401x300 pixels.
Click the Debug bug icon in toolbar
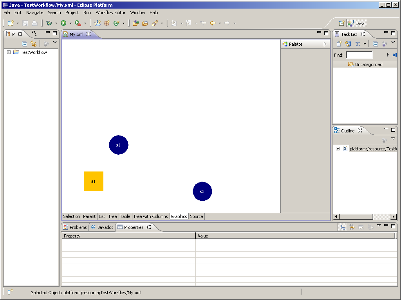click(x=49, y=23)
